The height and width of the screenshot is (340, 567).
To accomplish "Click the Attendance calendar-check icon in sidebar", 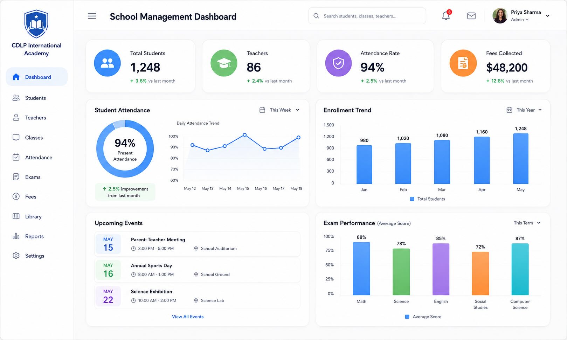I will (16, 157).
